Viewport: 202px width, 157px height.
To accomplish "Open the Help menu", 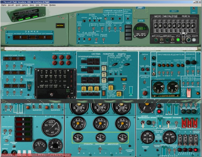I will pos(37,5).
